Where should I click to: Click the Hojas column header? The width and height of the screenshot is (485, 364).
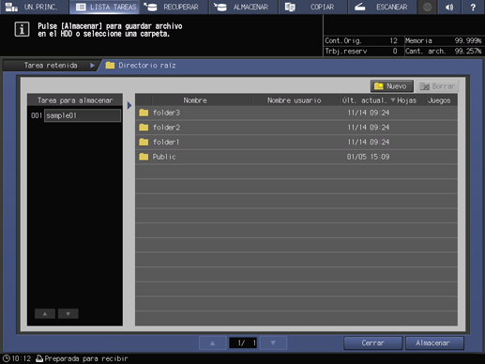pos(406,100)
